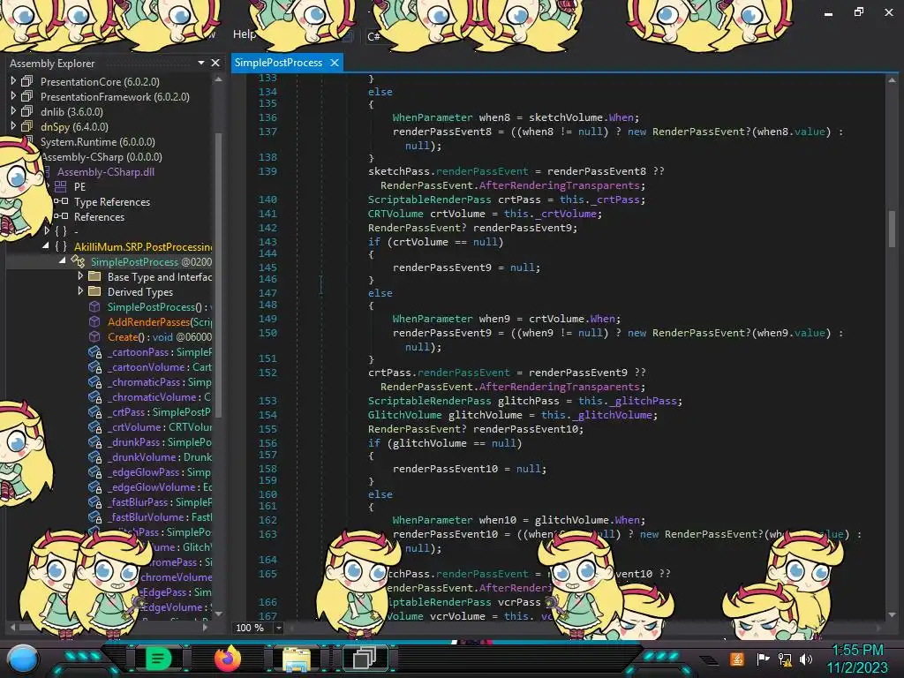Click the code editor scroll-down arrow

click(892, 614)
